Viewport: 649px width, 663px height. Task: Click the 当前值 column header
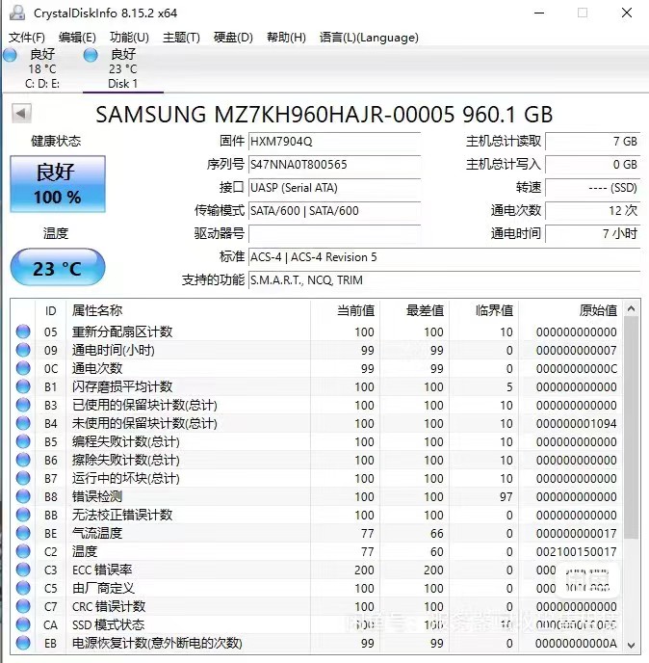[x=346, y=311]
